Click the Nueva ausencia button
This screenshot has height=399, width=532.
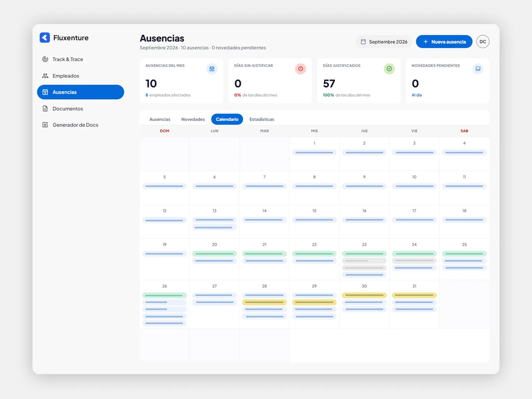[x=444, y=42]
